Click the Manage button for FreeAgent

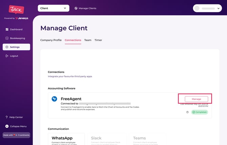click(196, 99)
